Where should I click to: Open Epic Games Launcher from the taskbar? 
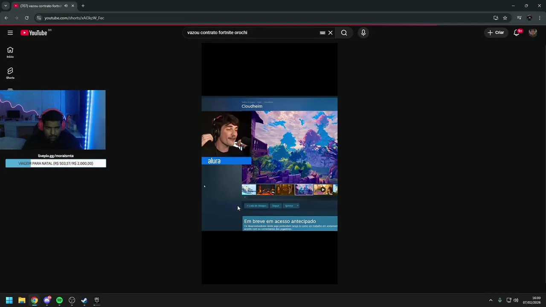[x=97, y=300]
